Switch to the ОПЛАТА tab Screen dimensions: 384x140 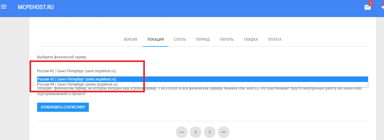coord(274,39)
